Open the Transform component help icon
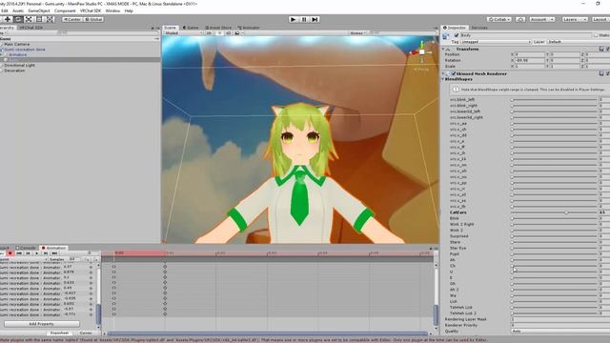This screenshot has height=343, width=610. pyautogui.click(x=601, y=49)
